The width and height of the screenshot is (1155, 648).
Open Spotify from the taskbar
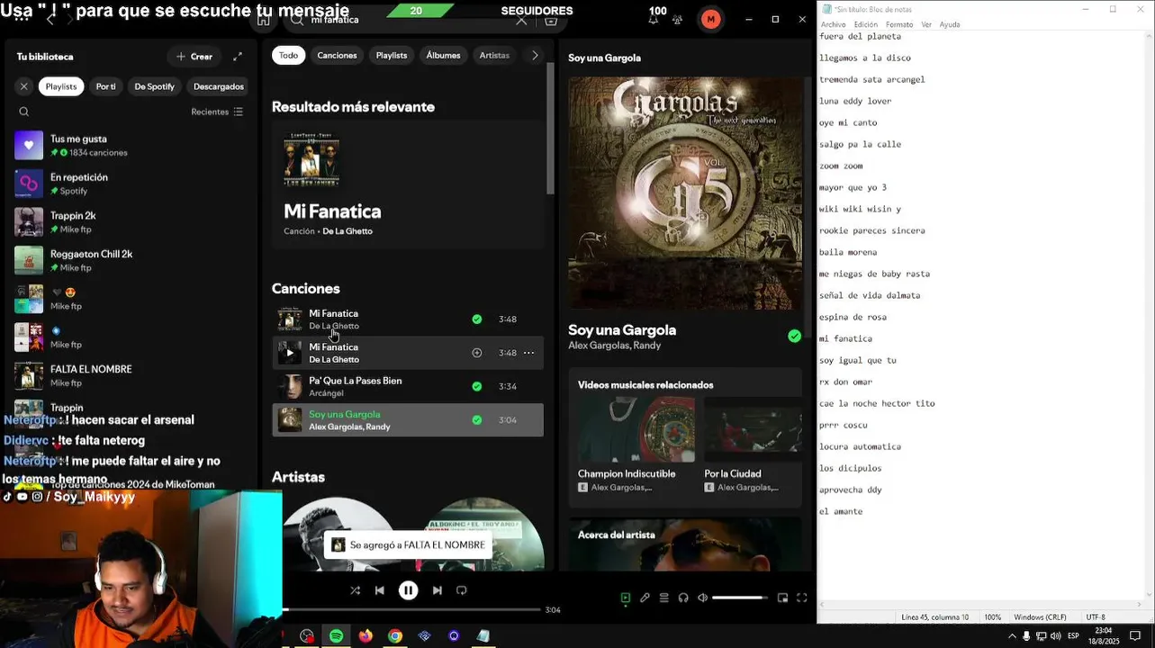point(336,636)
